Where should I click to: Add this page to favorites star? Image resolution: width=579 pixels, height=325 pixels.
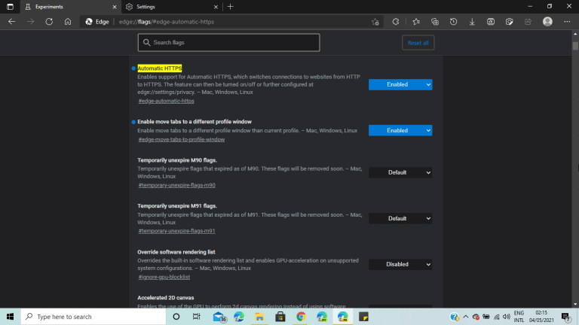coord(375,22)
